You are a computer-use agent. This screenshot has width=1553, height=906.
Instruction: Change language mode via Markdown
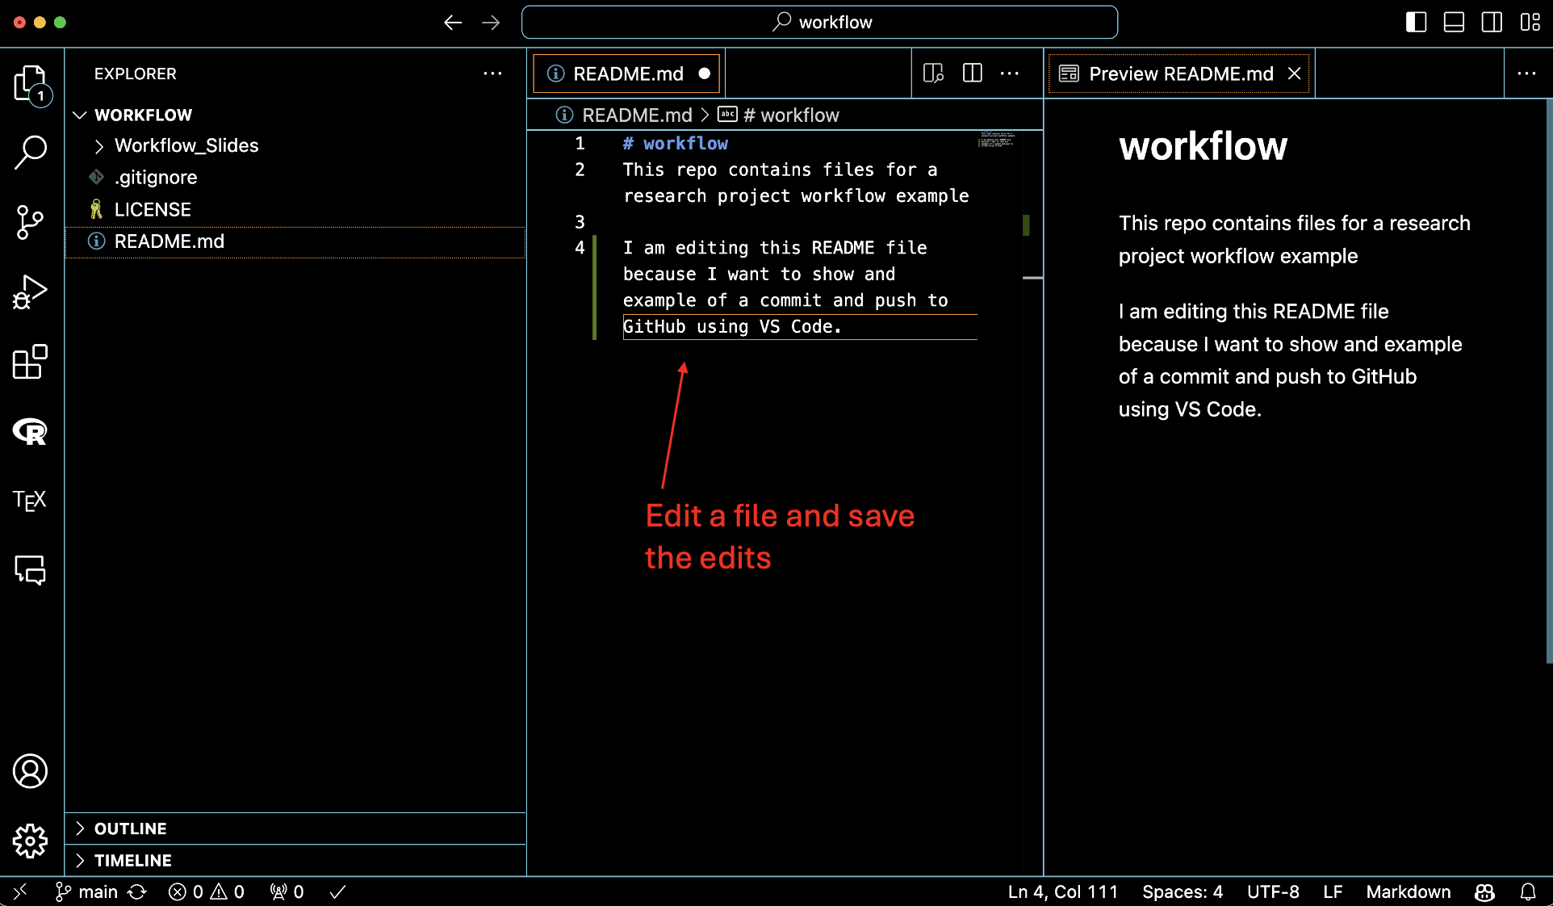pyautogui.click(x=1409, y=891)
